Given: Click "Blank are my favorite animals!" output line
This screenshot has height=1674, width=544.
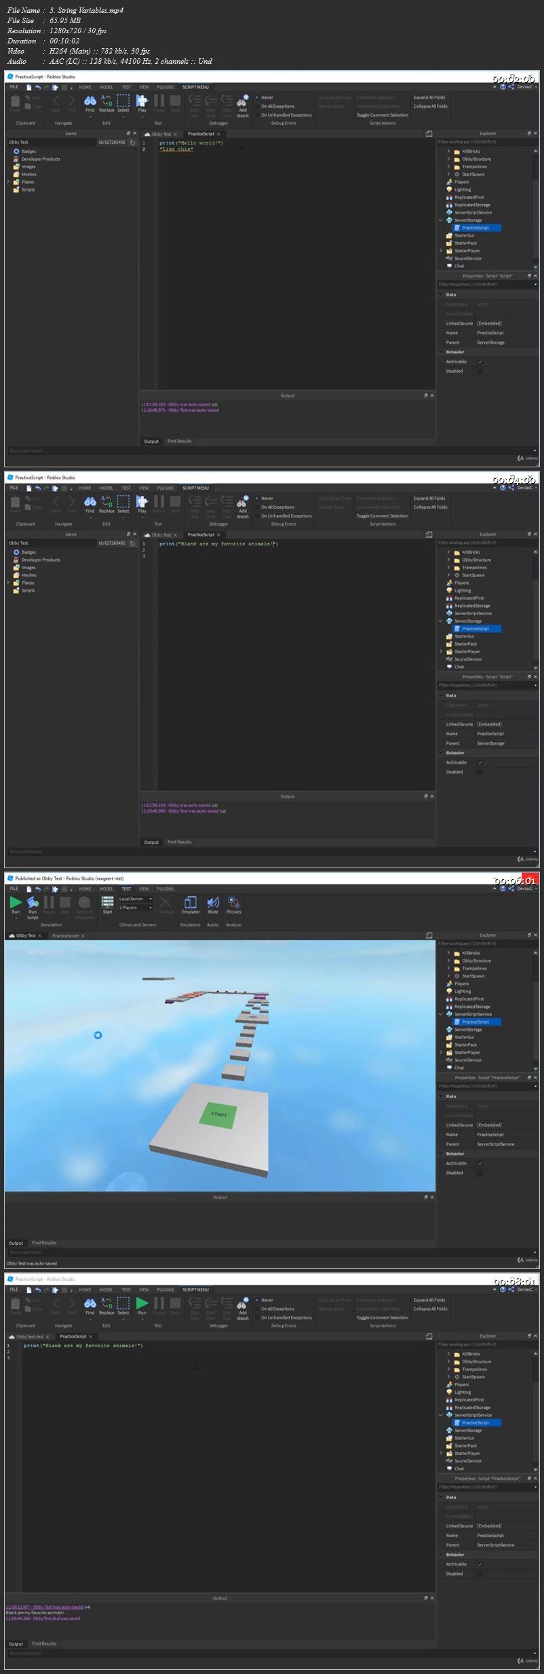Looking at the screenshot, I should coord(35,1612).
